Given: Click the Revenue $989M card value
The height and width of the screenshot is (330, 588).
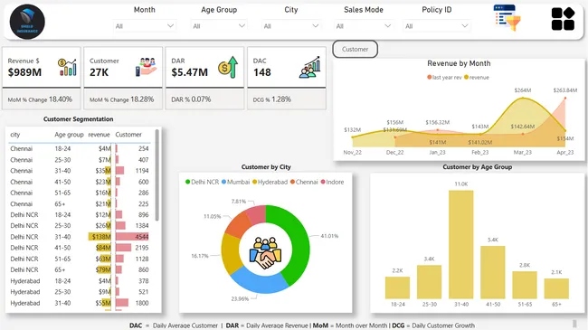Looking at the screenshot, I should coord(24,72).
